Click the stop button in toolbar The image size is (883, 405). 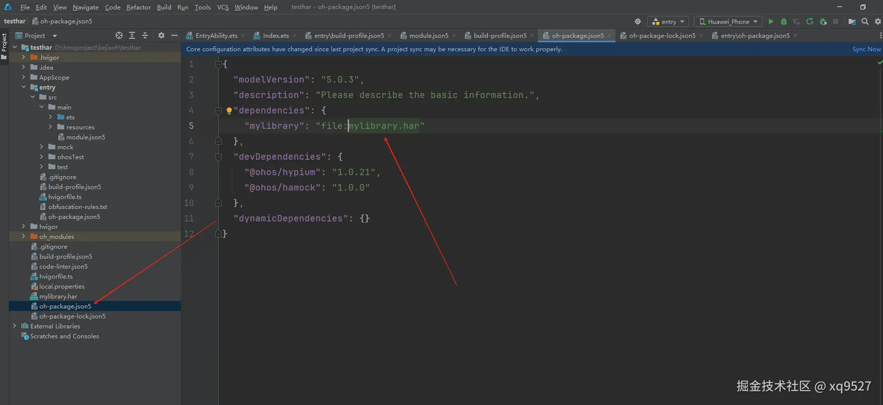(x=836, y=21)
